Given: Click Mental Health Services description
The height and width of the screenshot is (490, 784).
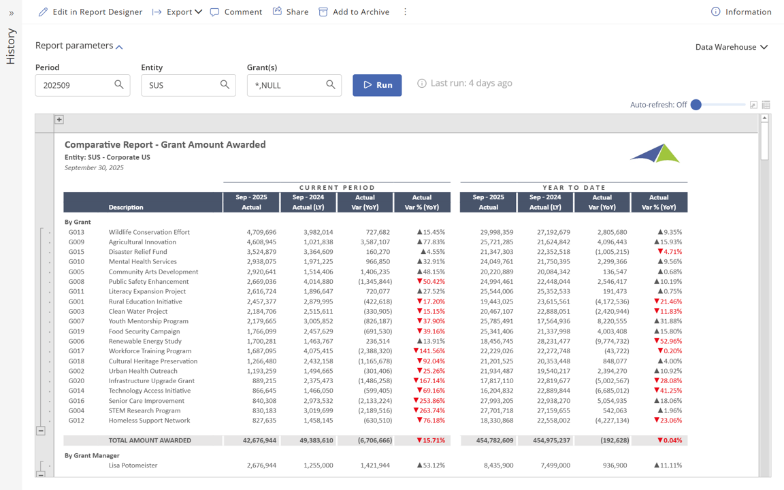Looking at the screenshot, I should coord(143,261).
